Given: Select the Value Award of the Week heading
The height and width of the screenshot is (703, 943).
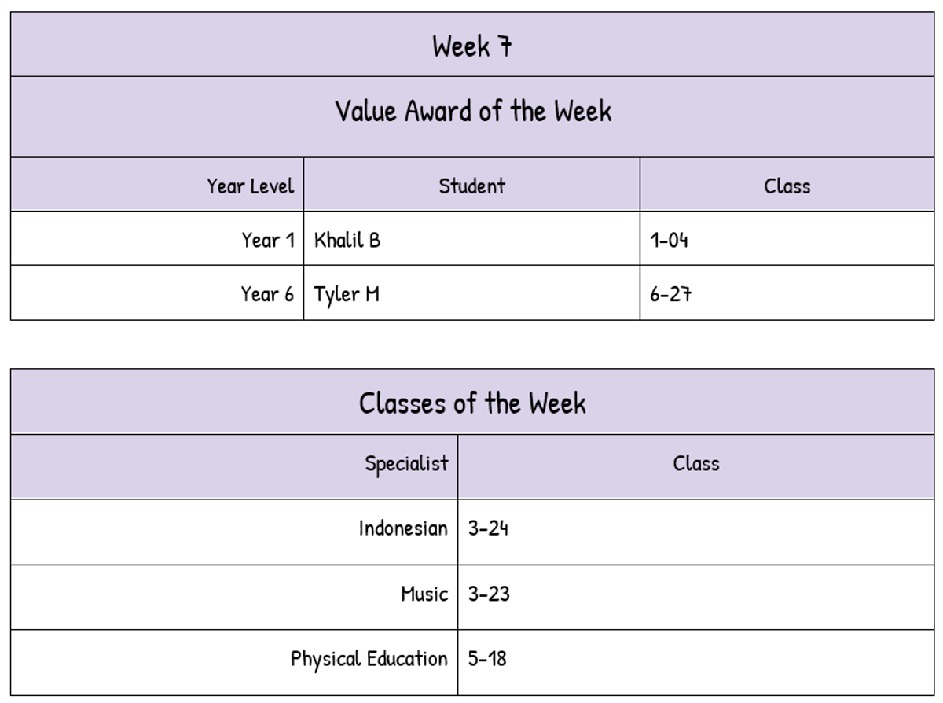Looking at the screenshot, I should point(472,112).
